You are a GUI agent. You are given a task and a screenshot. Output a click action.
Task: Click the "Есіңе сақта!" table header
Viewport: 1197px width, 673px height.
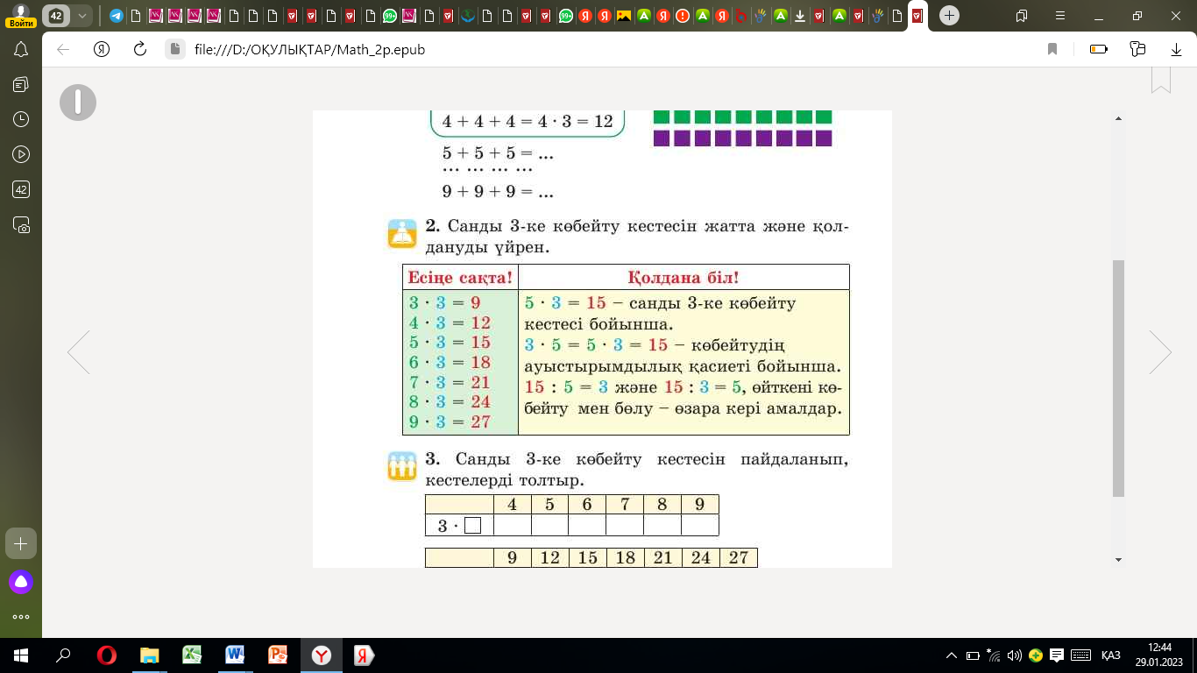coord(460,278)
